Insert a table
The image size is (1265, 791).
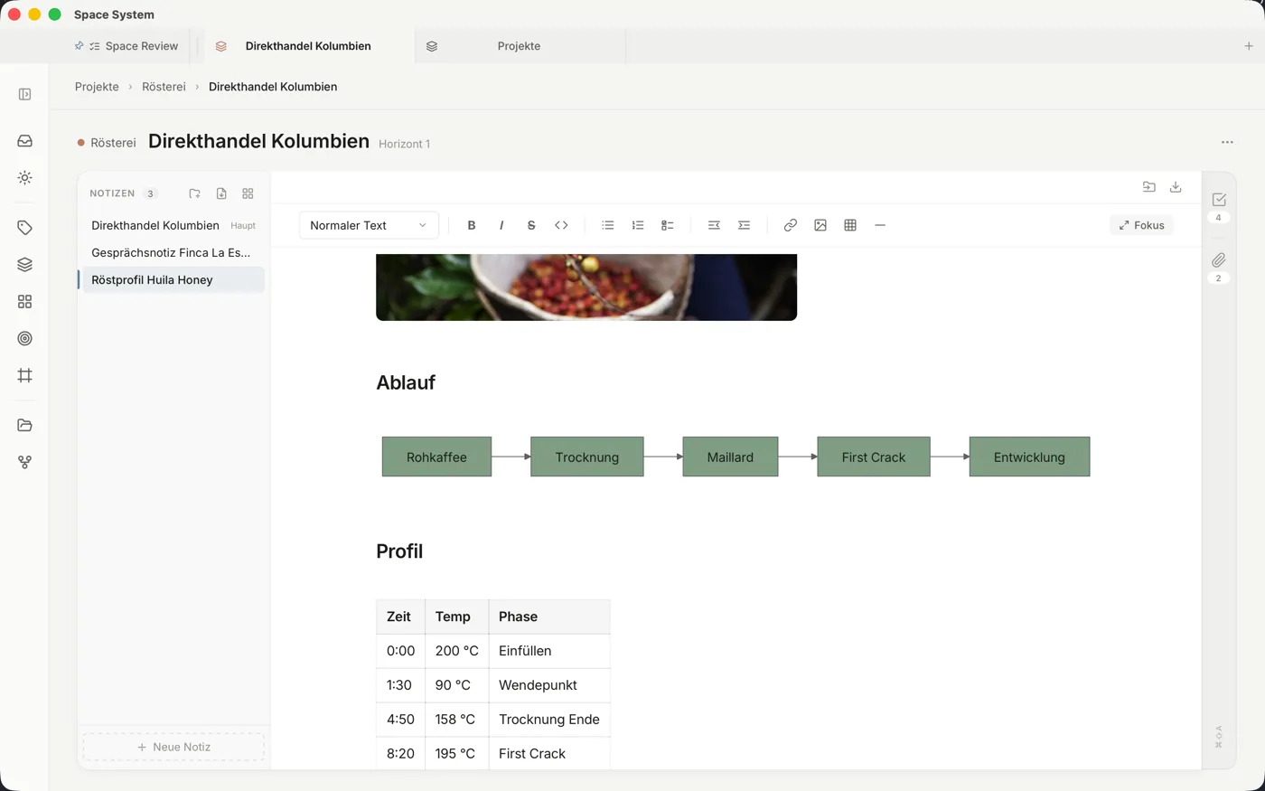coord(850,225)
